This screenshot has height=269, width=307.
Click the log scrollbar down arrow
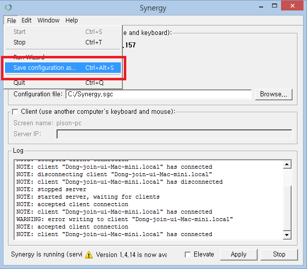[287, 235]
